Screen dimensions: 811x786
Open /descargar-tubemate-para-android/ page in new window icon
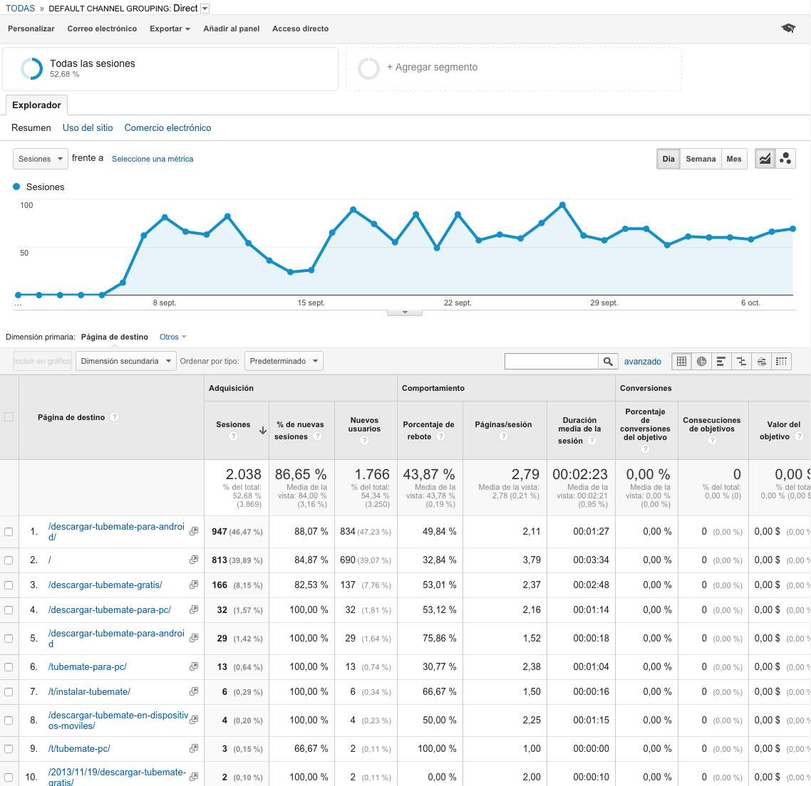[194, 531]
